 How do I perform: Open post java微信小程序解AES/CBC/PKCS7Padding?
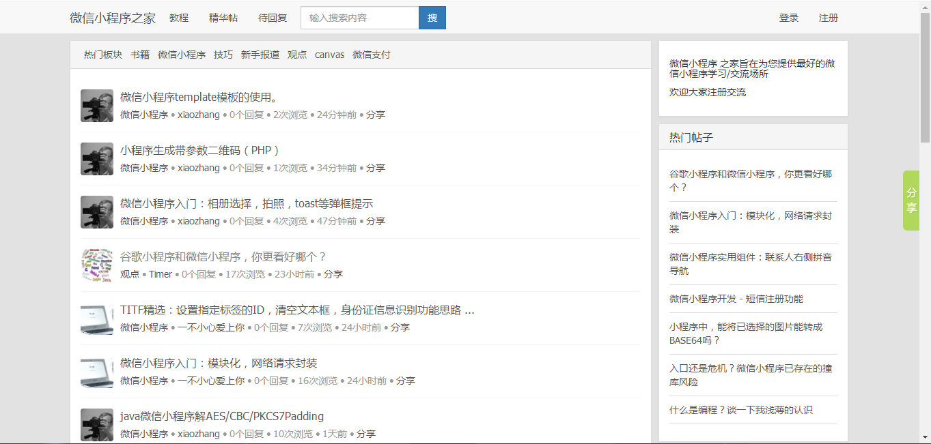(222, 416)
